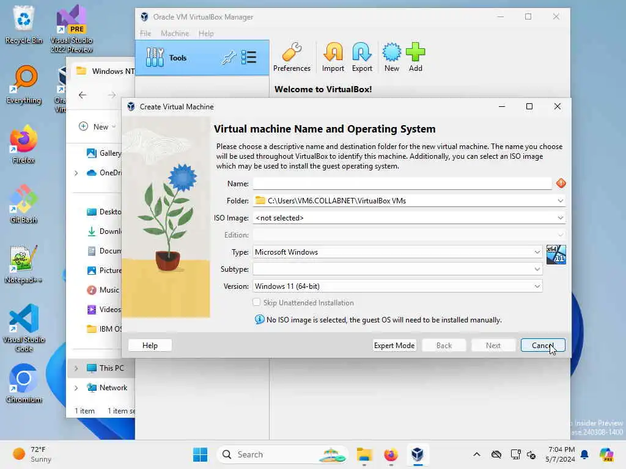Expand the Type dropdown showing Microsoft Windows
626x469 pixels.
coord(537,252)
